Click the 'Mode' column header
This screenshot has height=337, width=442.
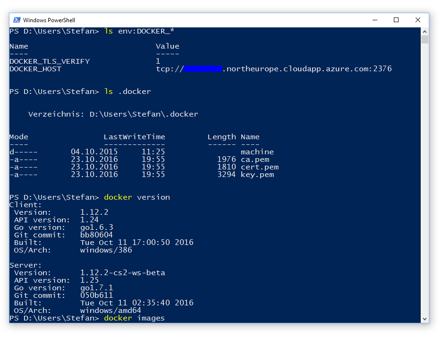[19, 137]
